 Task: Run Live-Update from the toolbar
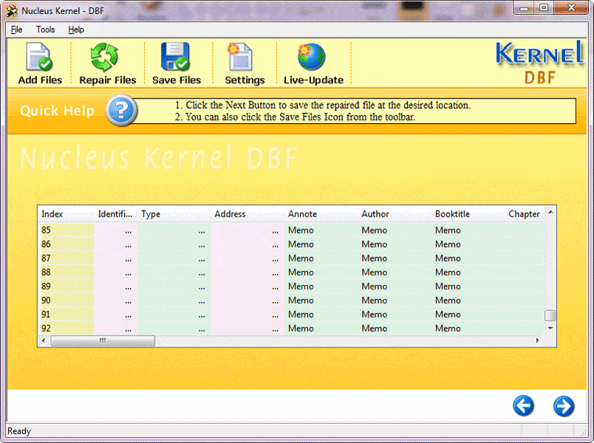[x=313, y=62]
